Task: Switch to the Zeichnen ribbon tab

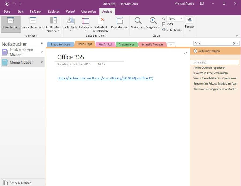Action: click(x=54, y=12)
